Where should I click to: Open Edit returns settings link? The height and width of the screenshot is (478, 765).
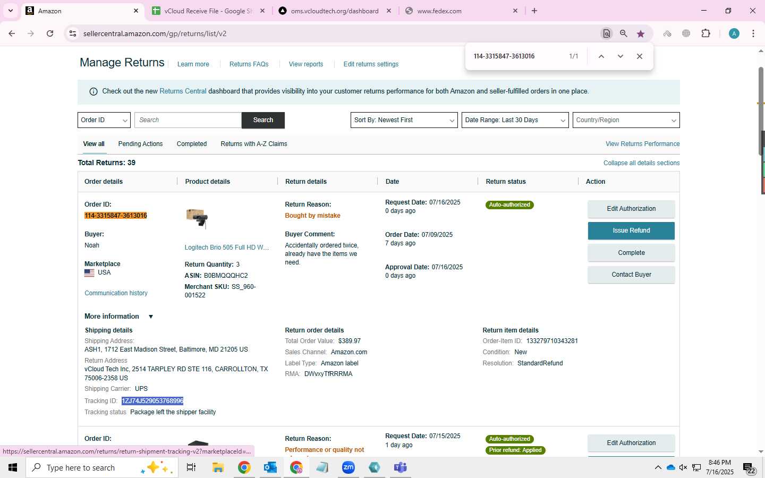point(371,64)
